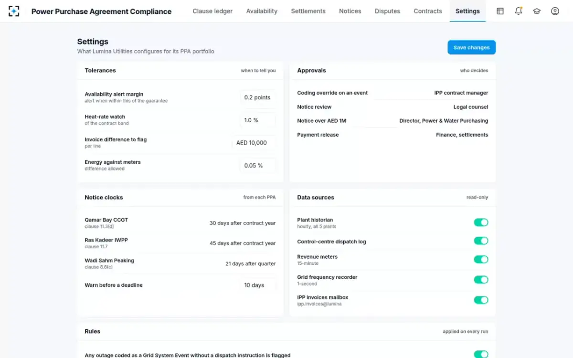Screen dimensions: 573x358
Task: Click the Notice clocks section heading
Action: coord(104,197)
